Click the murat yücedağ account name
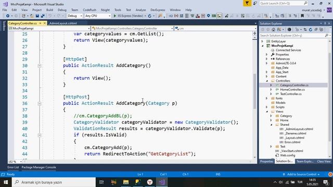 pos(312,10)
